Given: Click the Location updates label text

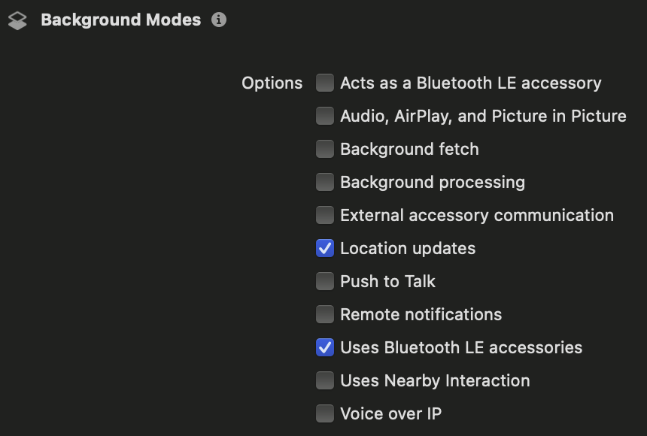Looking at the screenshot, I should point(408,248).
